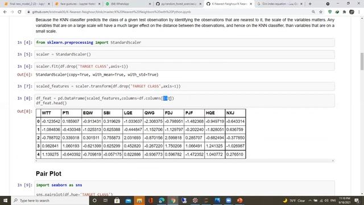The width and height of the screenshot is (364, 205).
Task: Click the taskbar search box
Action: point(50,200)
